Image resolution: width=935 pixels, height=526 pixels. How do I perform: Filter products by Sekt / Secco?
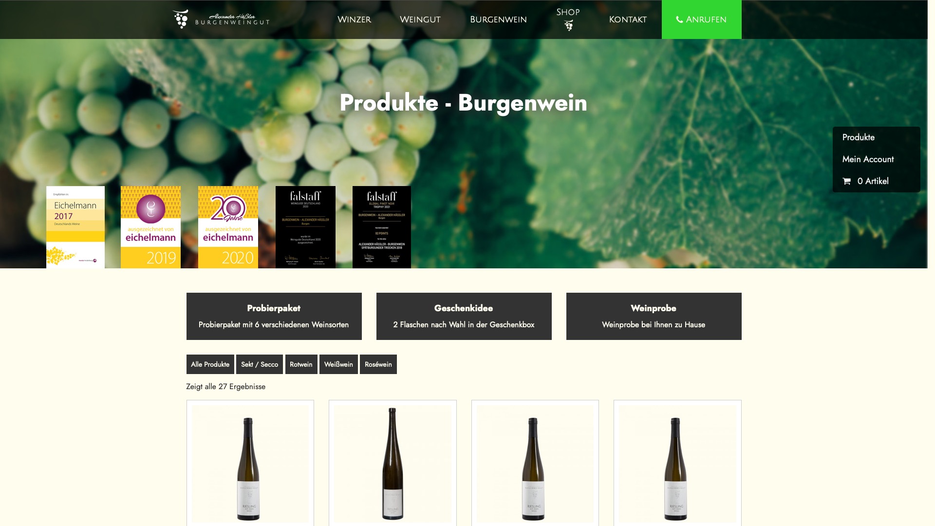point(260,364)
